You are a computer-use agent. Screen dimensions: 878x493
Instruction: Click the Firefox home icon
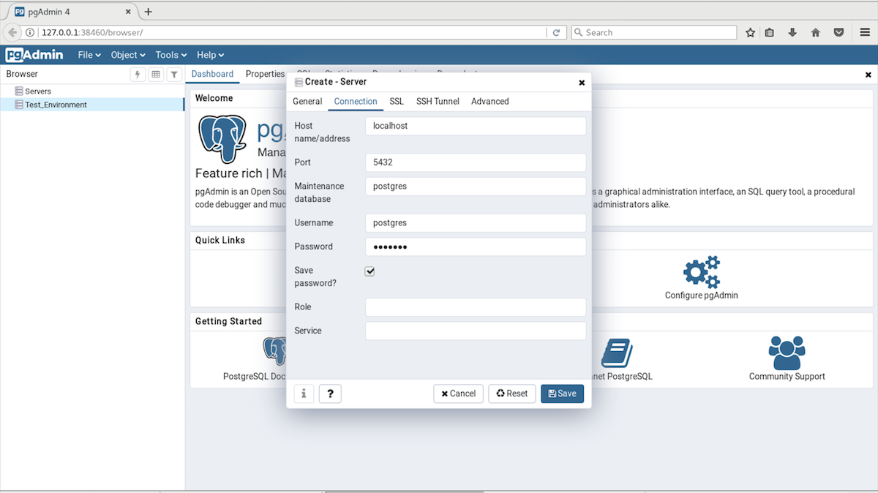coord(815,32)
